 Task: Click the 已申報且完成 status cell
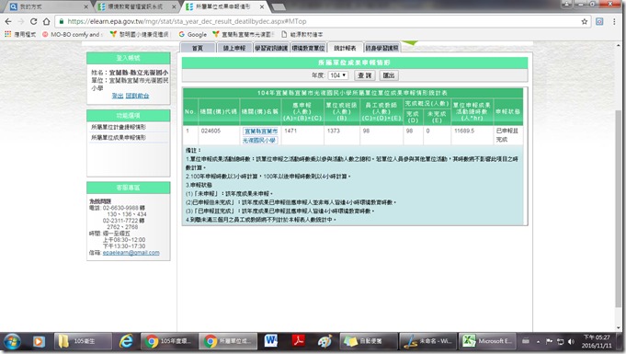pyautogui.click(x=507, y=135)
